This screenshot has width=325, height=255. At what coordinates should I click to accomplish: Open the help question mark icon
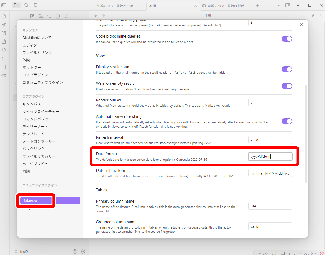pyautogui.click(x=75, y=252)
